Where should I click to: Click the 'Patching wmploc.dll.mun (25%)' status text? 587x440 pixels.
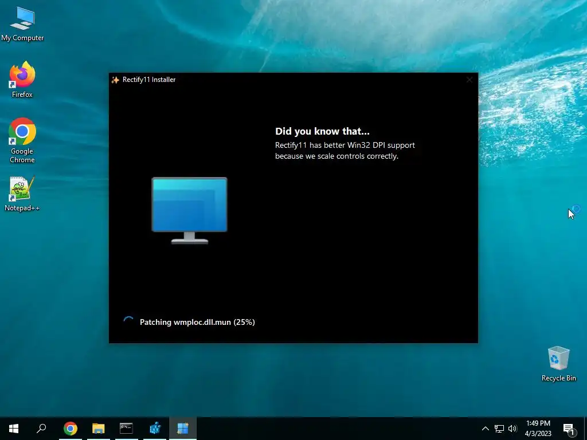pyautogui.click(x=197, y=322)
